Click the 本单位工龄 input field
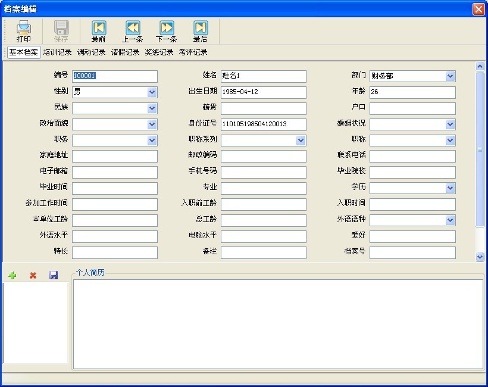The width and height of the screenshot is (488, 387). (115, 220)
